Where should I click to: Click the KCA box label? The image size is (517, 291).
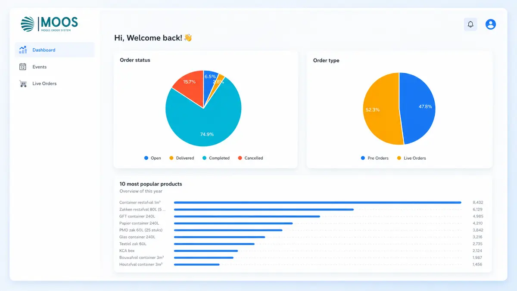point(127,251)
